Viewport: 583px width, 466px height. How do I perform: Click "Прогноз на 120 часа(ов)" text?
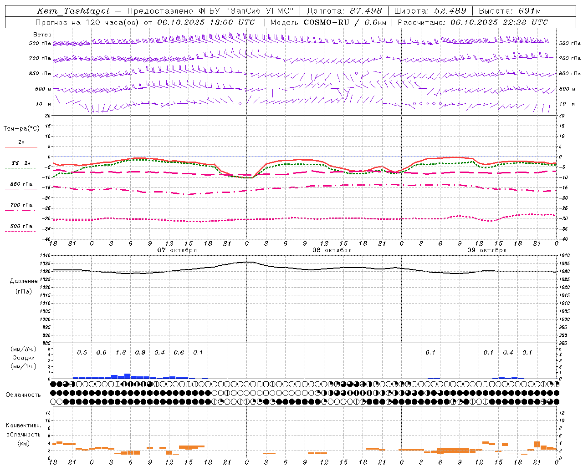[87, 22]
